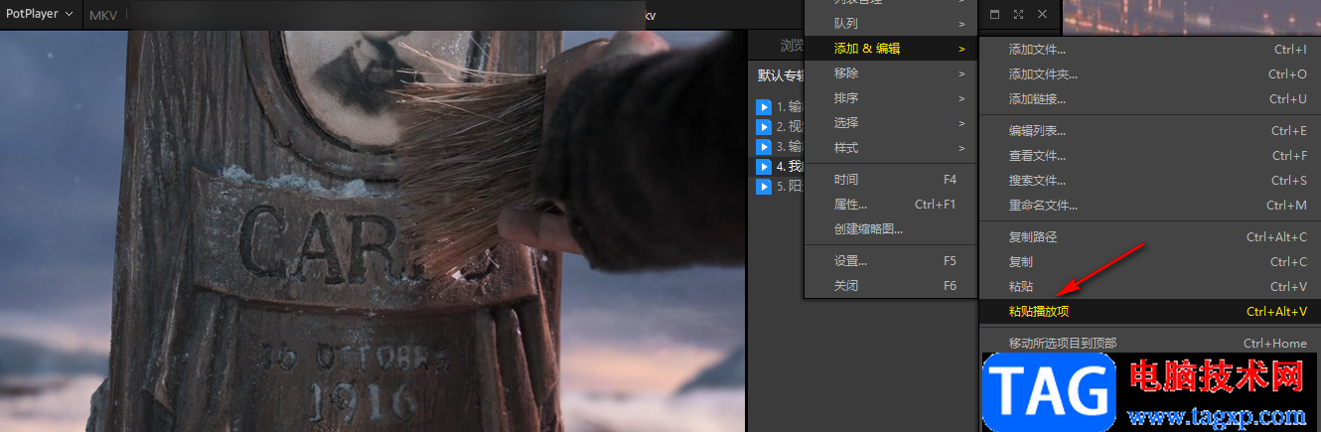Open 编辑列表... entry
1321x432 pixels.
point(1150,130)
